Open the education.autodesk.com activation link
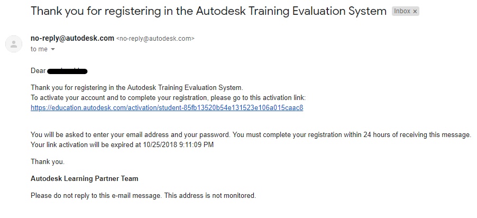This screenshot has height=218, width=477. click(167, 108)
